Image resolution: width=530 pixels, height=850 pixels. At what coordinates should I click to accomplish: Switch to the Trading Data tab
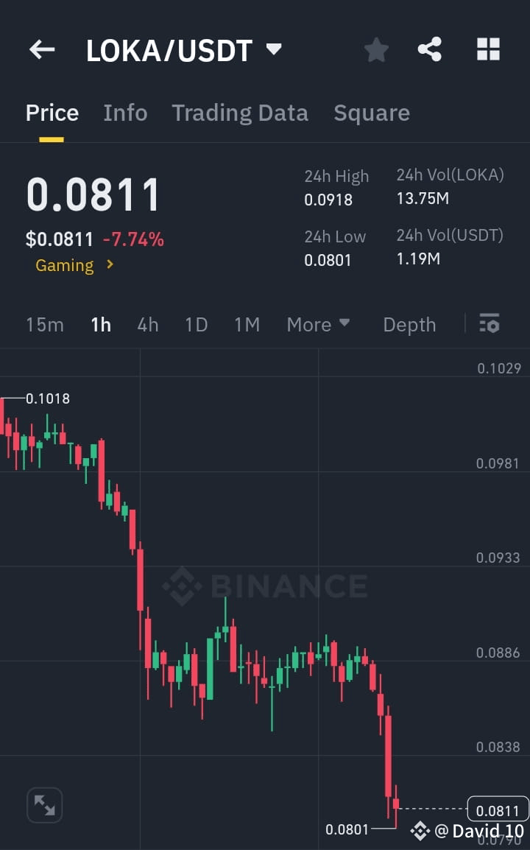click(240, 113)
